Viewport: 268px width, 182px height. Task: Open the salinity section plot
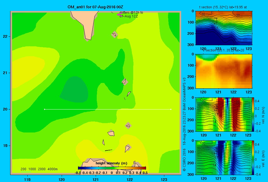224,71
